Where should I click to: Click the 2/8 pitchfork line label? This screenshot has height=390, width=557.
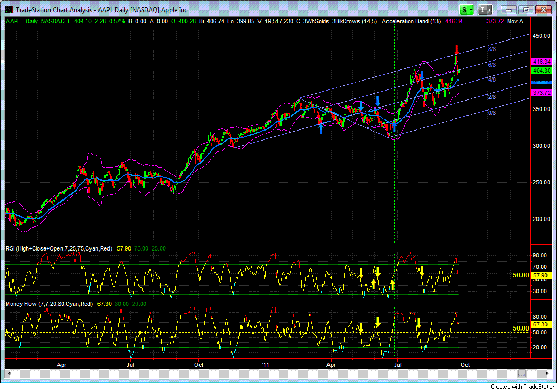492,97
